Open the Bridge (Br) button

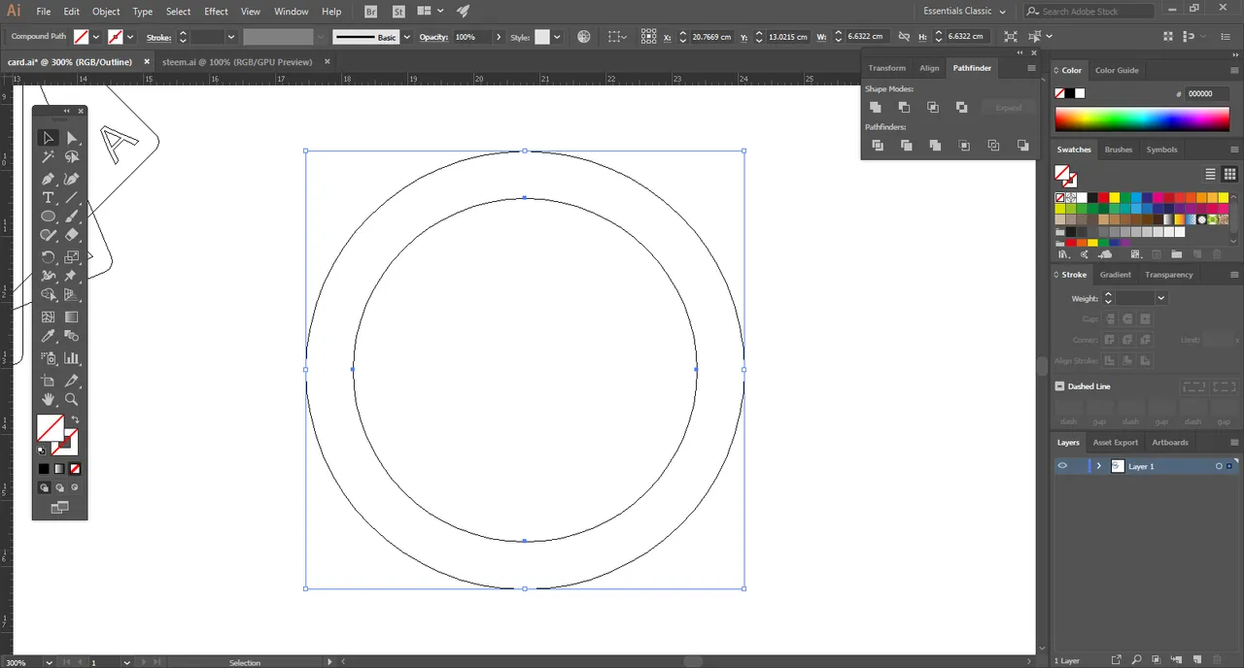[372, 12]
